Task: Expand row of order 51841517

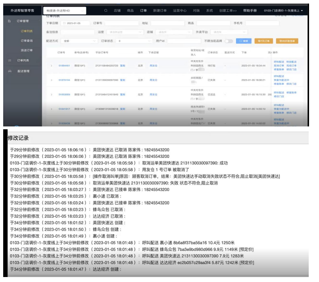Action: [x=51, y=109]
